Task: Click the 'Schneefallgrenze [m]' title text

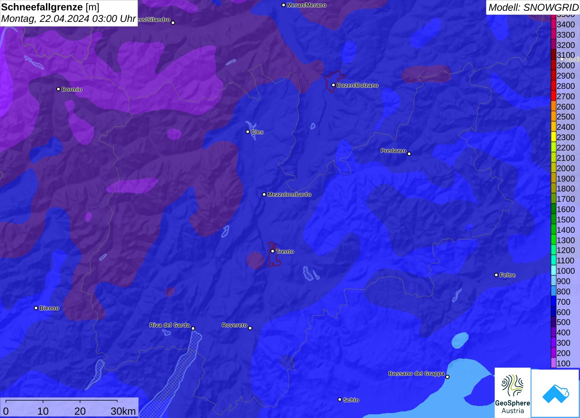Action: tap(50, 7)
